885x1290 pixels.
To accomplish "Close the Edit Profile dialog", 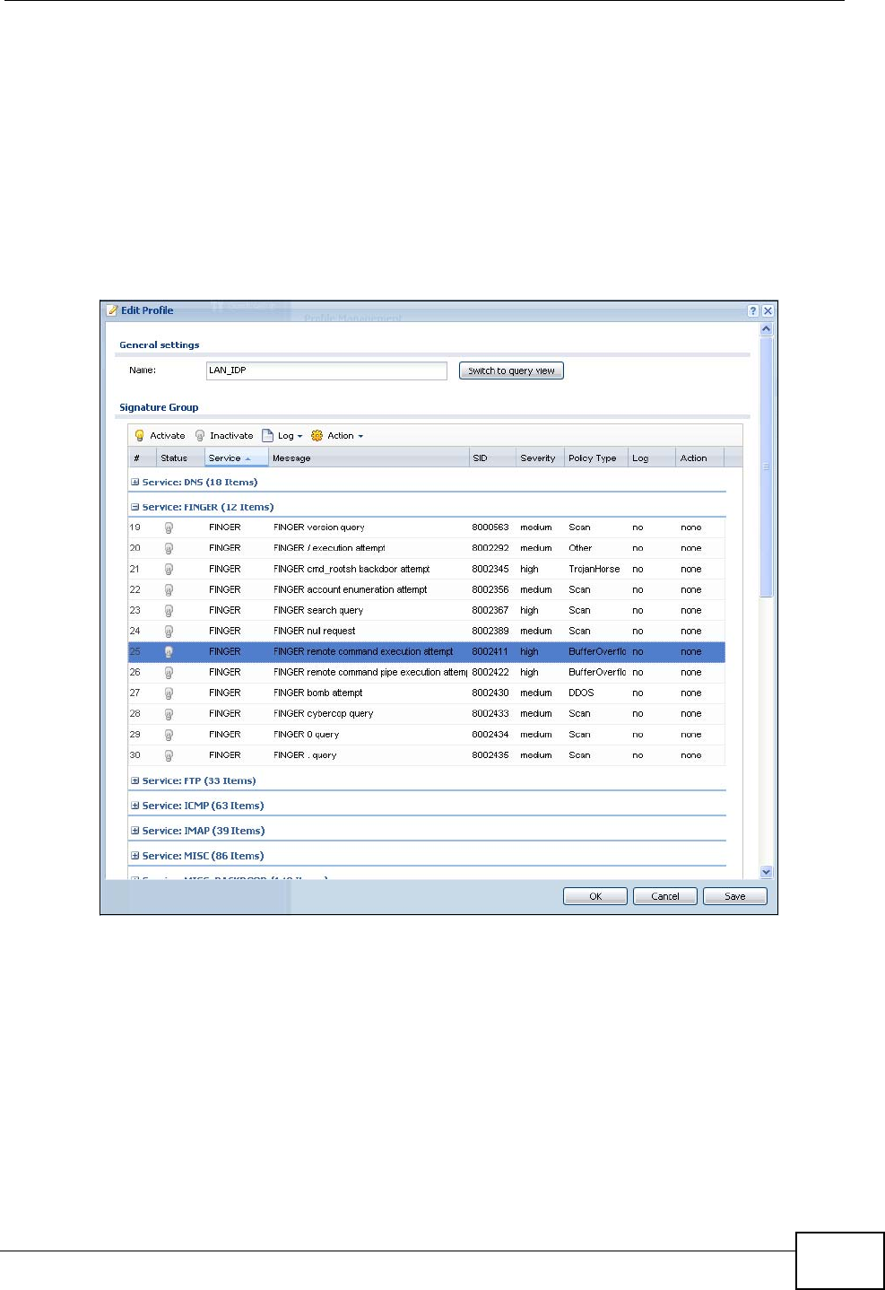I will tap(768, 310).
